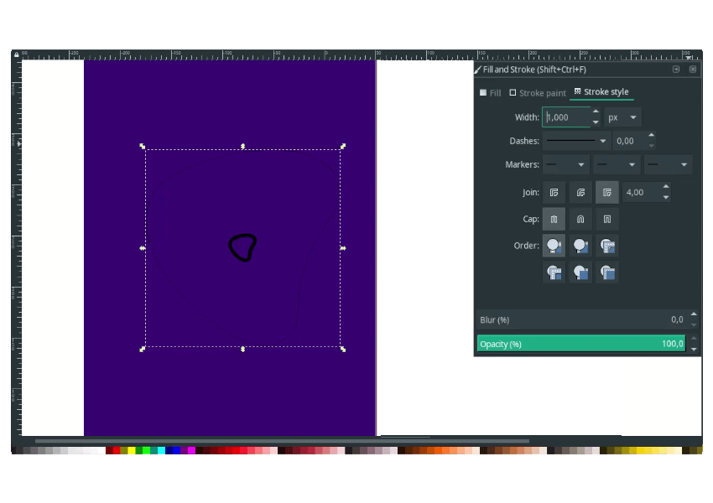Close the Fill and Stroke panel
This screenshot has width=713, height=503.
pos(693,69)
